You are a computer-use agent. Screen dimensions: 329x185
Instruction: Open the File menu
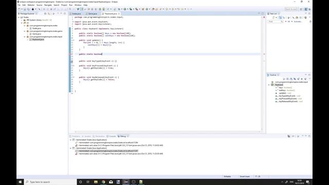(x=19, y=5)
